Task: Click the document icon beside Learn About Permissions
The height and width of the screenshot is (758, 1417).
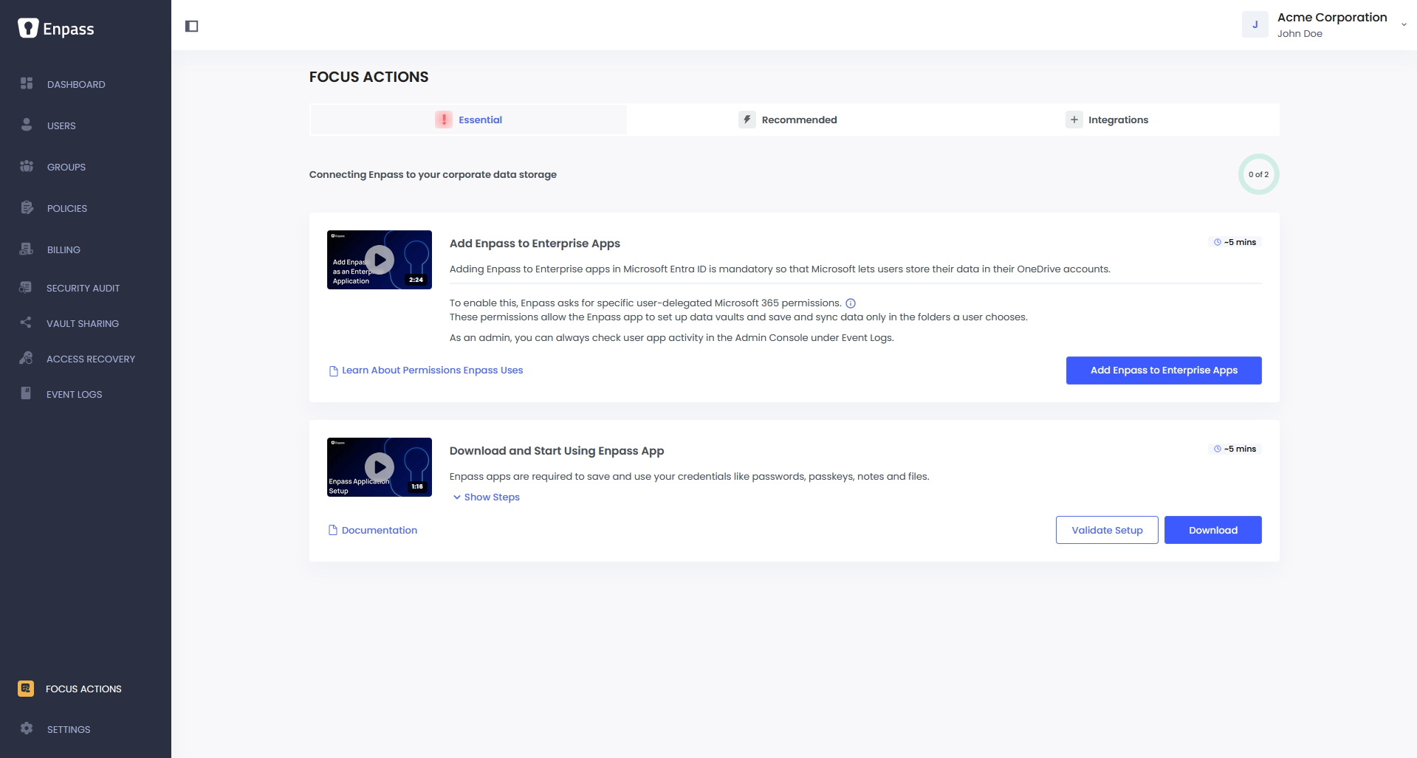Action: (334, 371)
